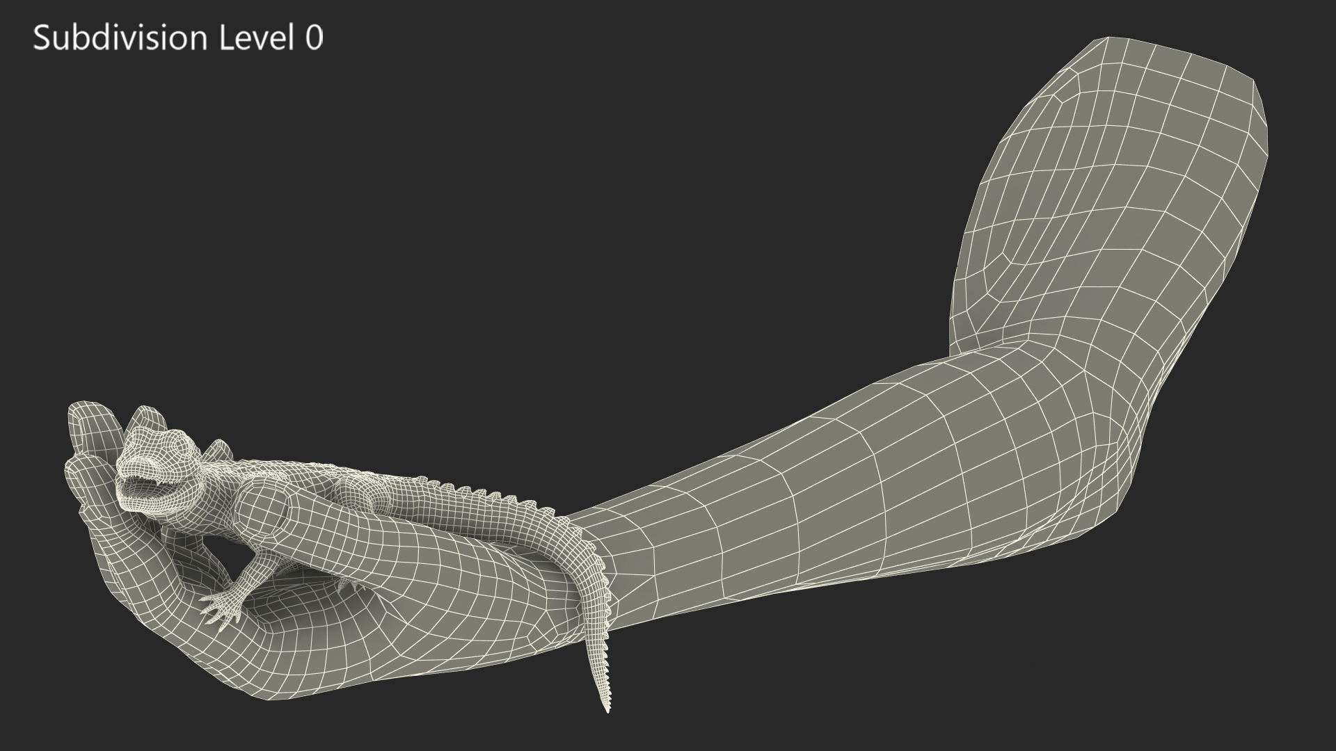Click the number 0 in the label

pos(314,38)
